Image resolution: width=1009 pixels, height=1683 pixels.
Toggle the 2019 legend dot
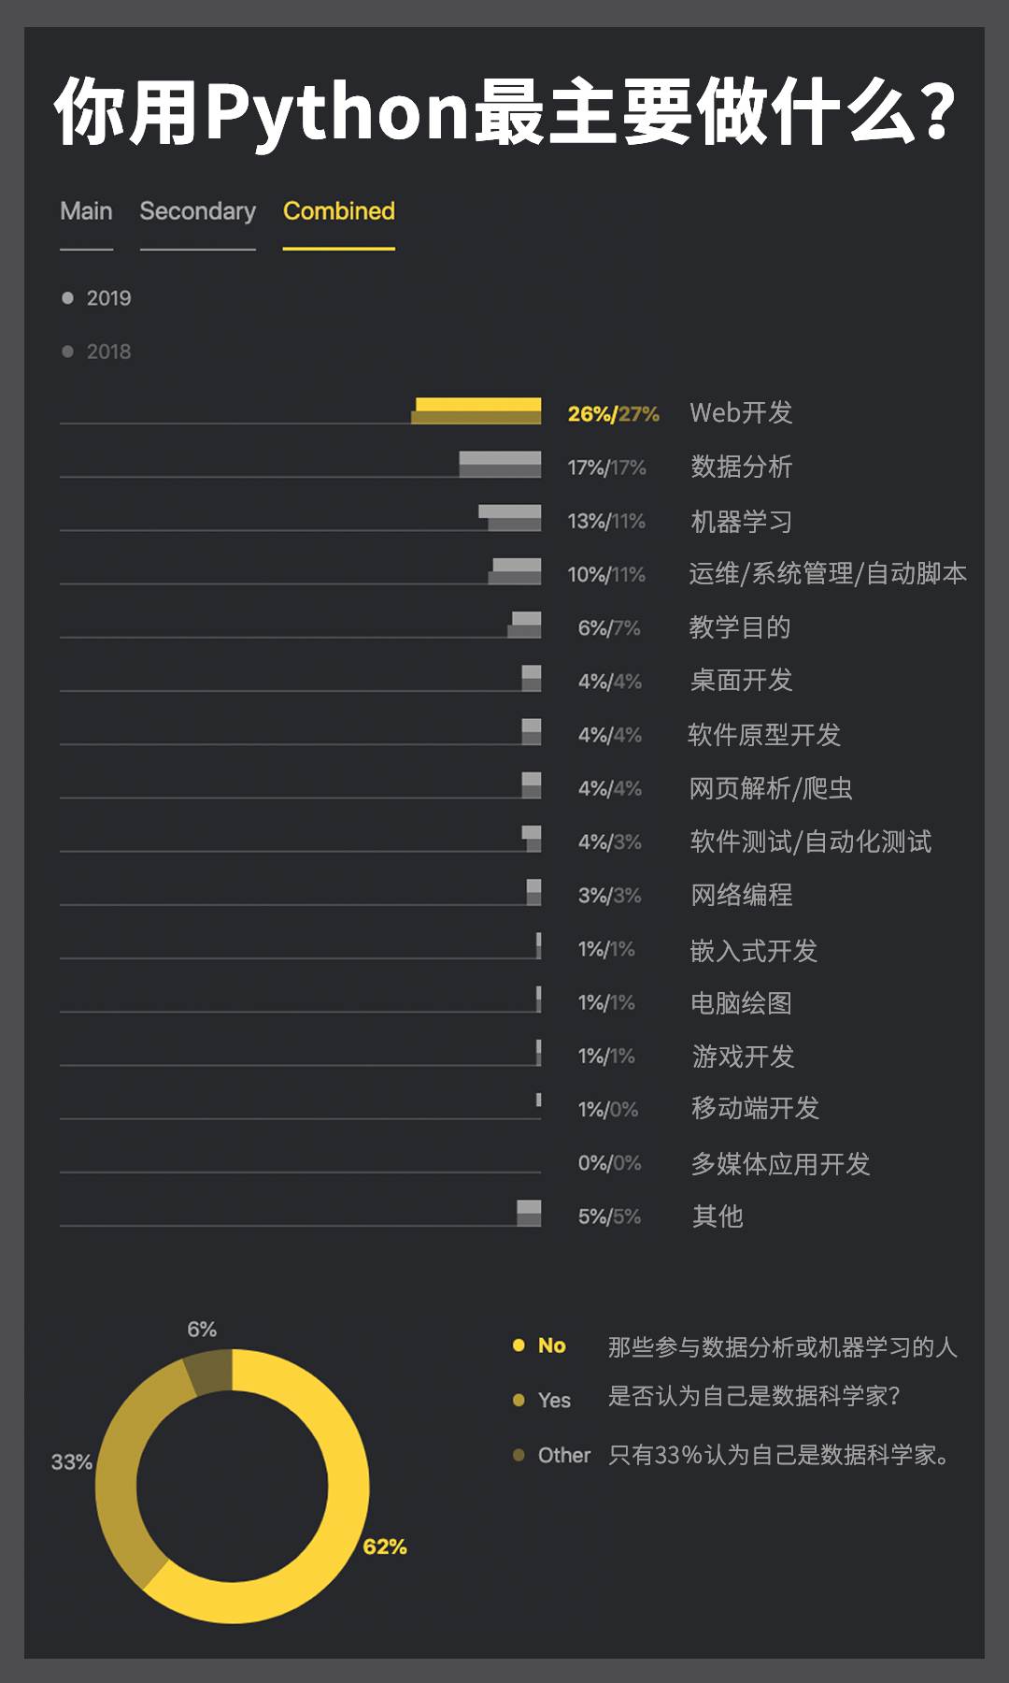click(67, 298)
